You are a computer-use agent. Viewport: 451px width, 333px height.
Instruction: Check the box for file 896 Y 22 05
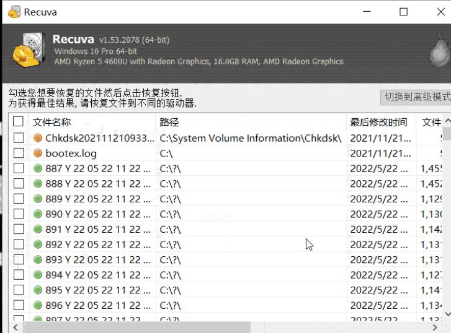pos(19,305)
